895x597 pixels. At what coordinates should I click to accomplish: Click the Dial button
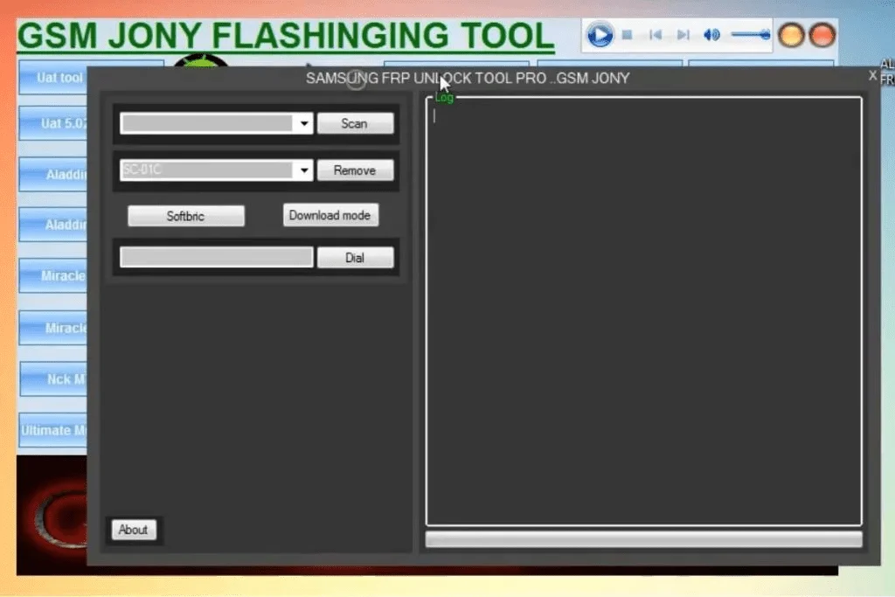pyautogui.click(x=355, y=257)
